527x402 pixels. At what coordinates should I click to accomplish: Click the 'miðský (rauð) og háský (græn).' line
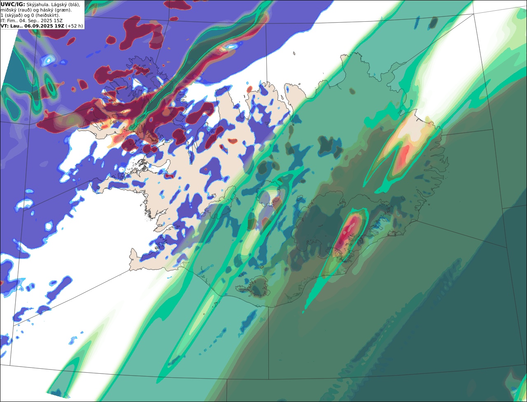click(x=36, y=10)
